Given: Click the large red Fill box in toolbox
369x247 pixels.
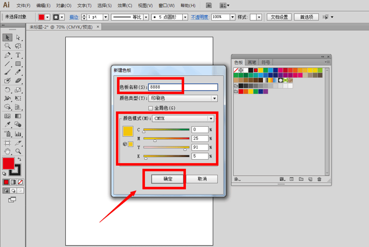Looking at the screenshot, I should point(8,164).
